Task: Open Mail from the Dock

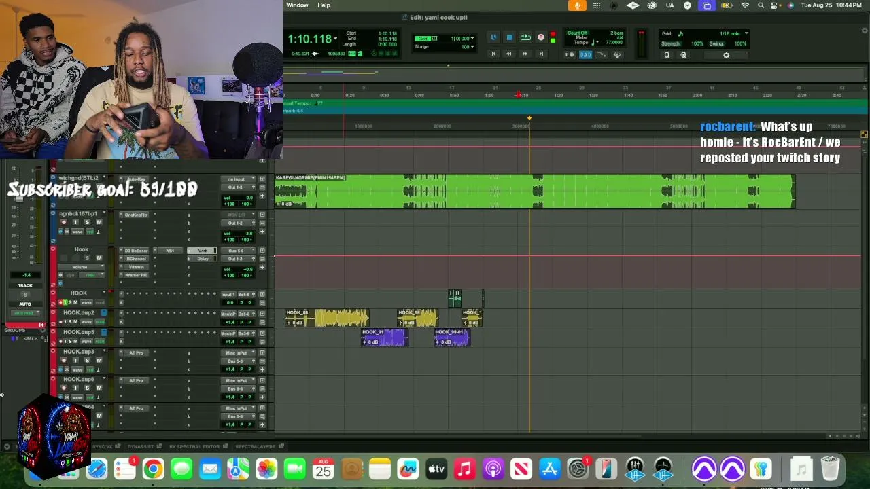Action: pyautogui.click(x=210, y=469)
